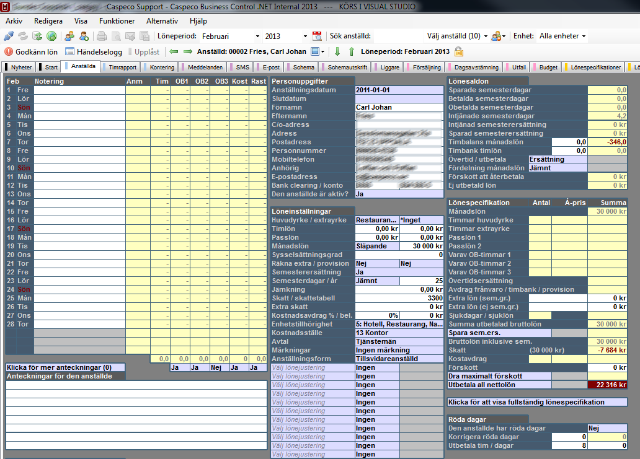Click Dra maximalt förskott
The width and height of the screenshot is (640, 459).
coord(499,376)
